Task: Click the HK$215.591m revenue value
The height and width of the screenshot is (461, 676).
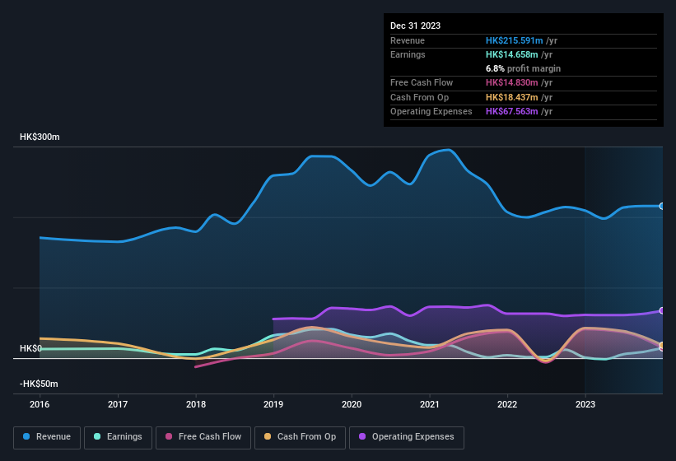Action: point(515,40)
